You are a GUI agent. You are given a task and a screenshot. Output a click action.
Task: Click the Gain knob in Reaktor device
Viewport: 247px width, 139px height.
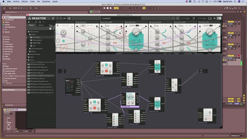(8, 120)
